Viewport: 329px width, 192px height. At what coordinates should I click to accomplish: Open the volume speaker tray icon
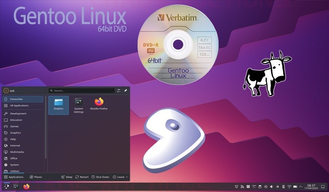(271, 187)
